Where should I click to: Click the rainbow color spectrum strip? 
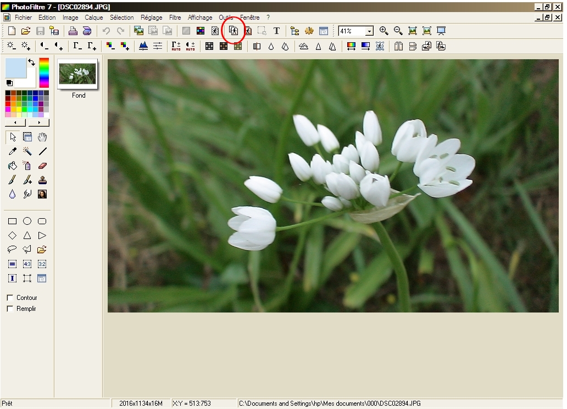point(44,72)
